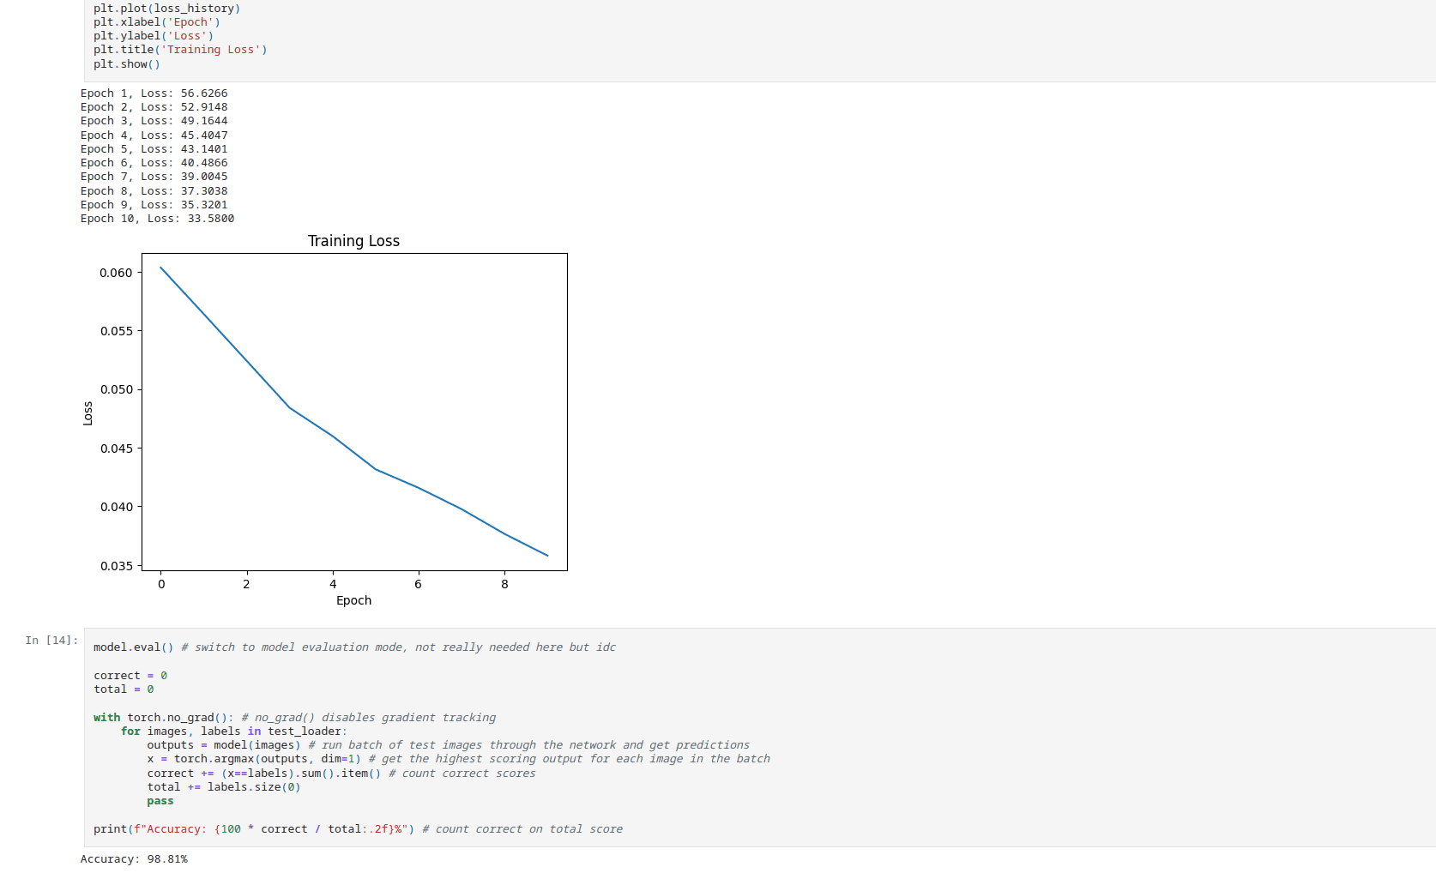Select output line Epoch 6, Loss: 40.4866
The height and width of the screenshot is (879, 1436).
[x=154, y=163]
